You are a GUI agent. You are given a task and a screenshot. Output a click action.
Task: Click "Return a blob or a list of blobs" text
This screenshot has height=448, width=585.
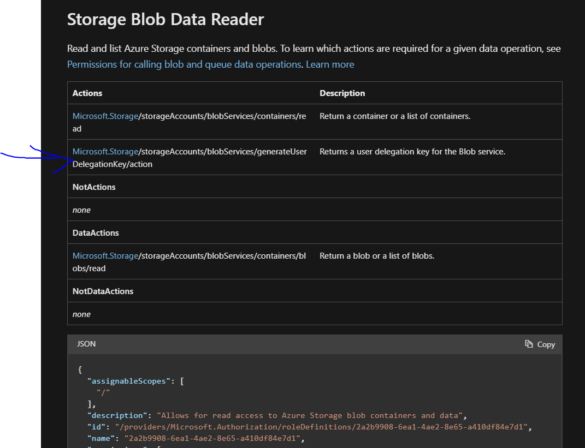(x=377, y=256)
